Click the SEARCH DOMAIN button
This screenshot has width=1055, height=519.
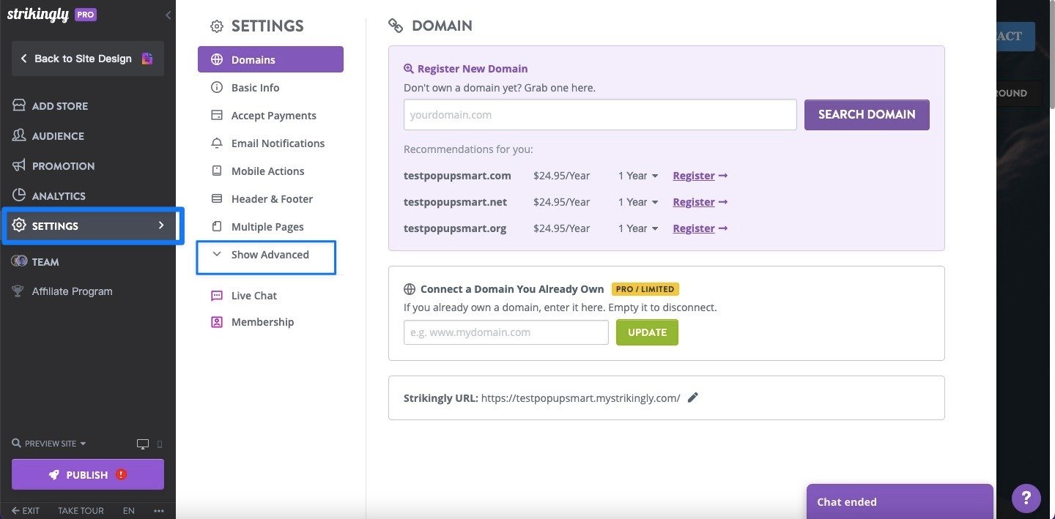[x=867, y=115]
